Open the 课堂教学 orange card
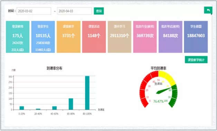Viewport: 217px width, 131px height. 68,37
